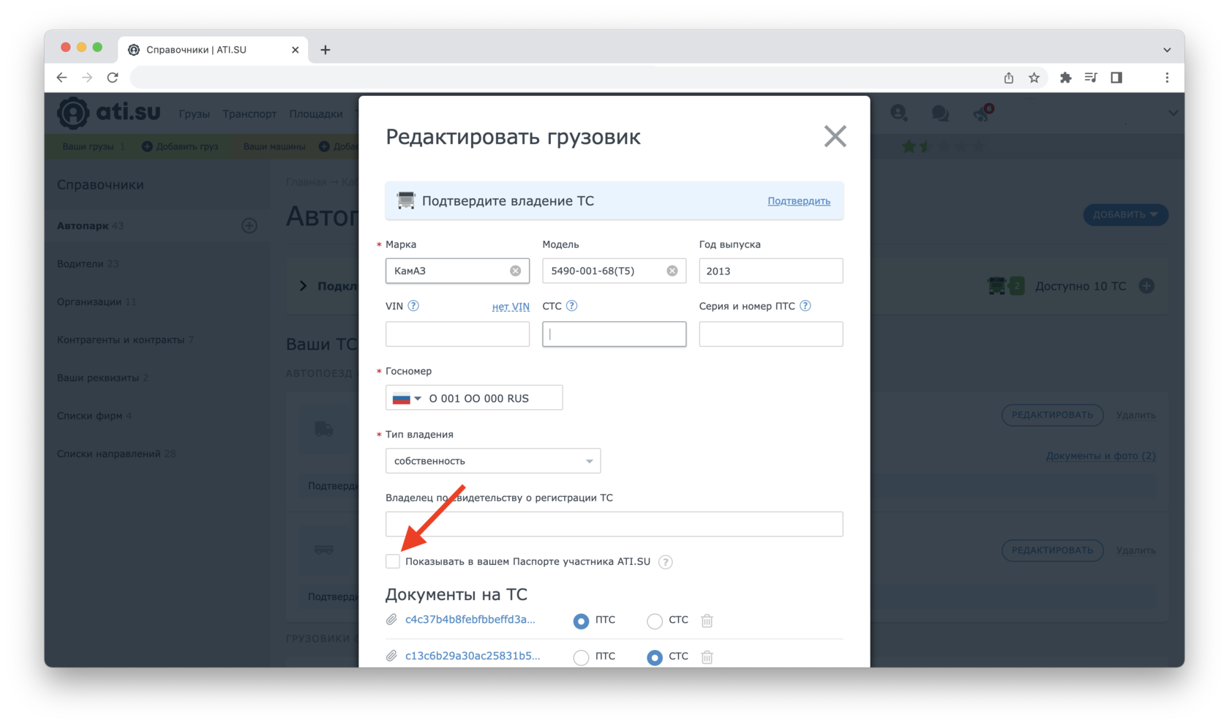Click paperclip icon of c4c37b4b8 document

[x=391, y=620]
